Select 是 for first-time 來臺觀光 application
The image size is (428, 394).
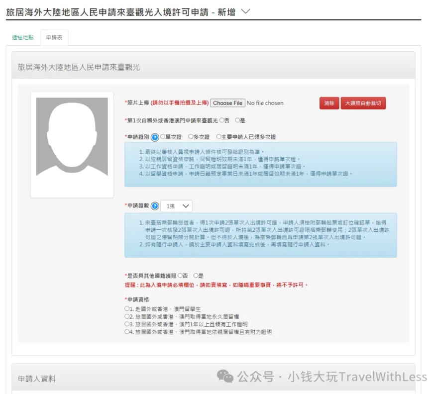click(x=237, y=120)
